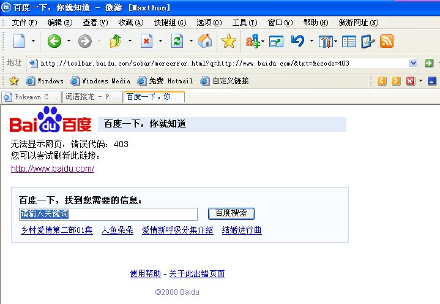Click the Baidu logo
Viewport: 440px width, 304px height.
pyautogui.click(x=51, y=120)
